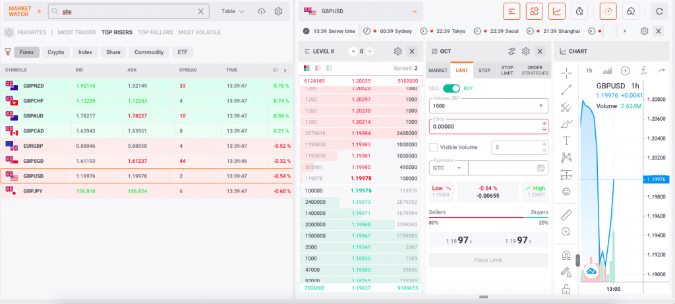The image size is (675, 304).
Task: Toggle the OCT panel toolbar button
Action: coord(534,11)
